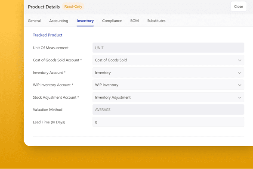Image resolution: width=253 pixels, height=169 pixels.
Task: View the Substitutes tab
Action: pyautogui.click(x=156, y=21)
